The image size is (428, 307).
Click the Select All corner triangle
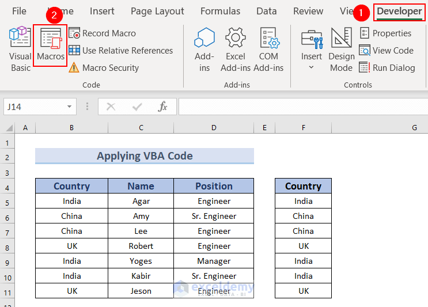point(9,128)
